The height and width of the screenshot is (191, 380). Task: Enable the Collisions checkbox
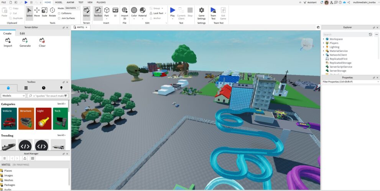click(x=59, y=13)
